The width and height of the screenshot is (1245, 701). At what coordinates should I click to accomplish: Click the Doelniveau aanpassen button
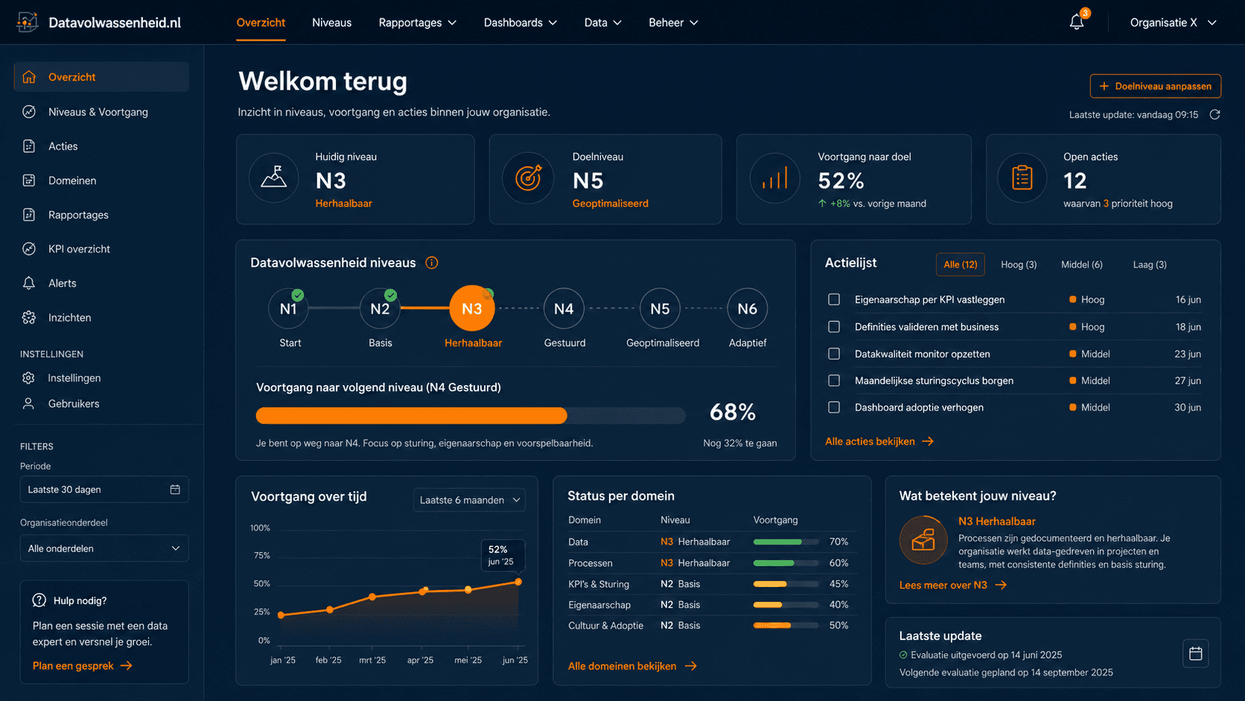pyautogui.click(x=1156, y=86)
